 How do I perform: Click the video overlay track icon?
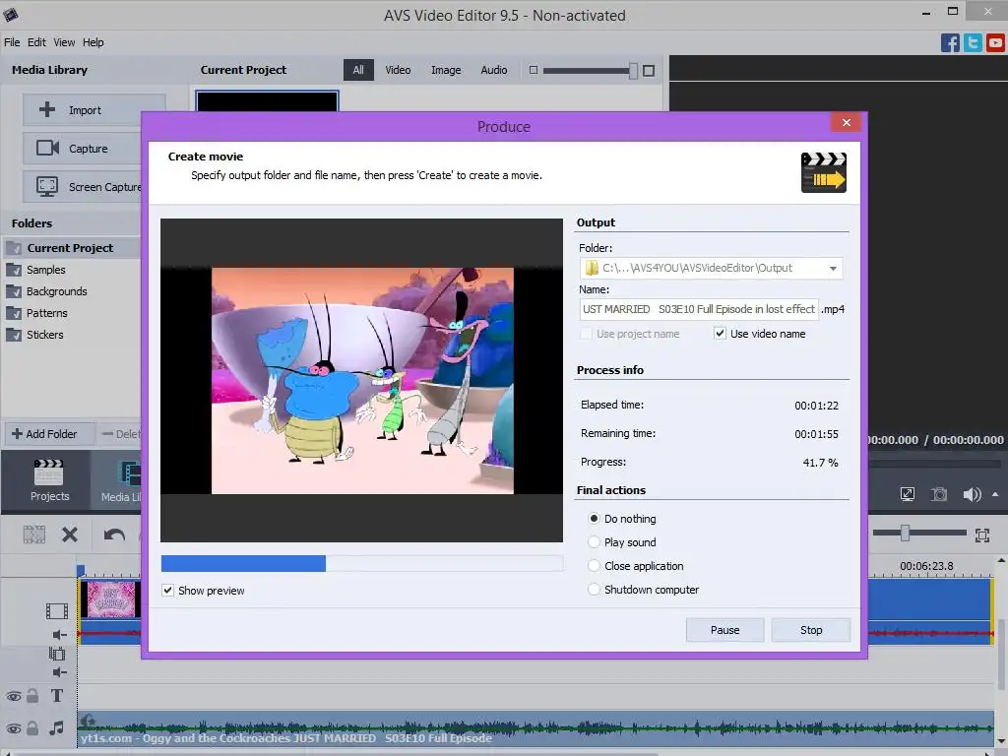pos(56,654)
